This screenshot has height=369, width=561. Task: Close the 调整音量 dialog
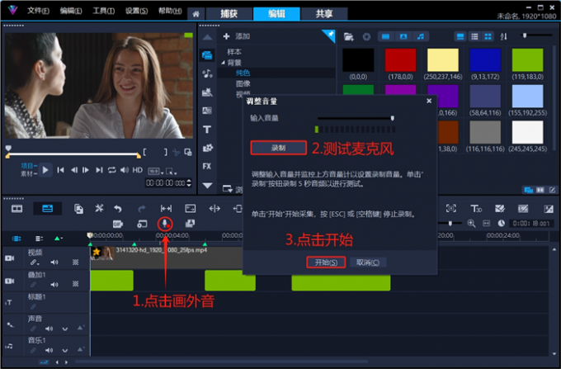429,101
